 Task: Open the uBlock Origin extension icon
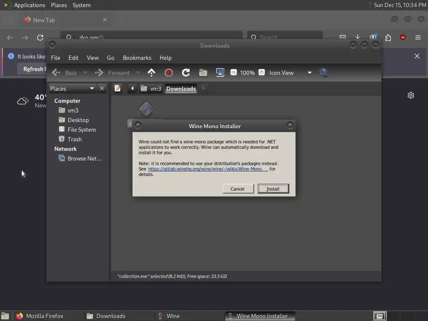[403, 37]
